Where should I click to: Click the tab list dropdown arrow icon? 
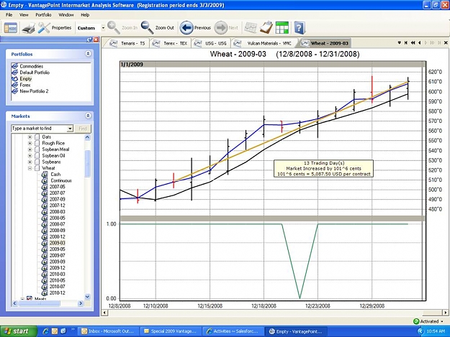coord(399,42)
